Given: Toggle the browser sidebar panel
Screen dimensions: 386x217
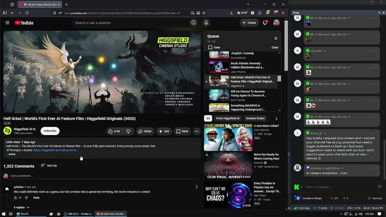Looking at the screenshot, I should (x=5, y=13).
